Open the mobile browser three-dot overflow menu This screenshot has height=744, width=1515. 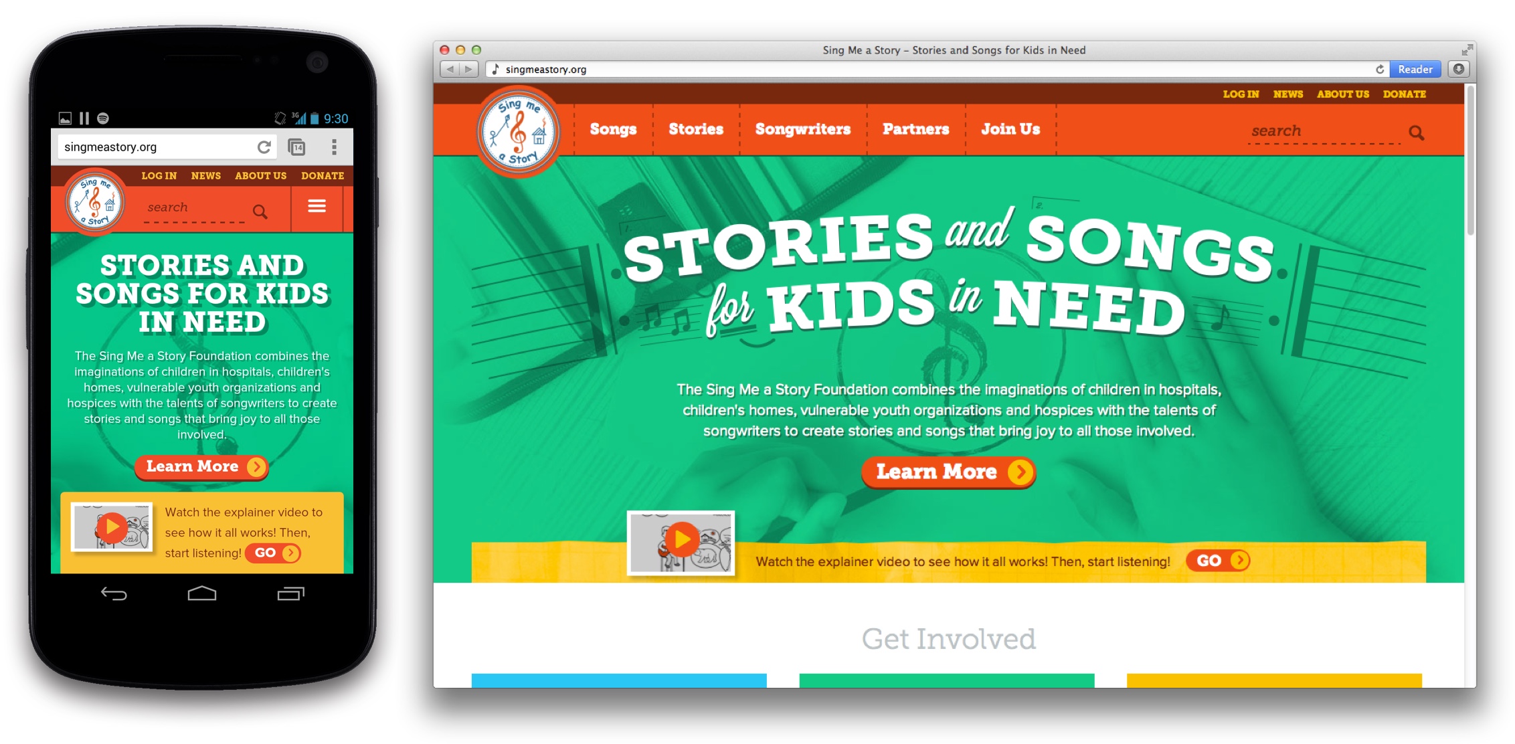[334, 147]
